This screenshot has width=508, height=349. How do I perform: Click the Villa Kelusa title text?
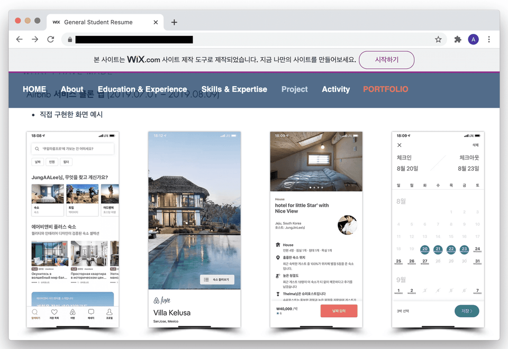[x=171, y=313]
